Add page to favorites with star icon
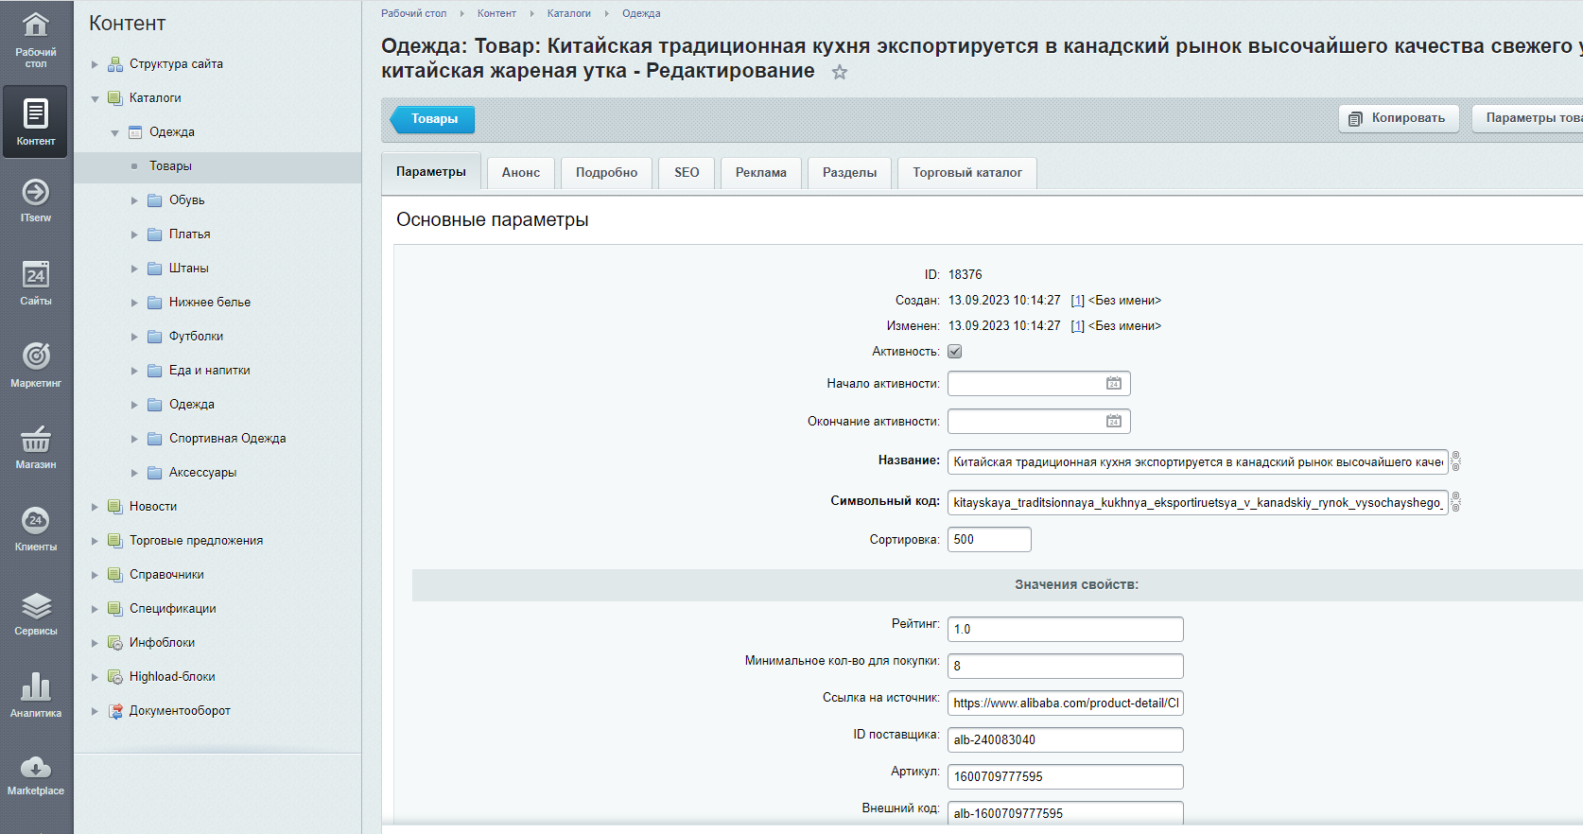 coord(839,72)
